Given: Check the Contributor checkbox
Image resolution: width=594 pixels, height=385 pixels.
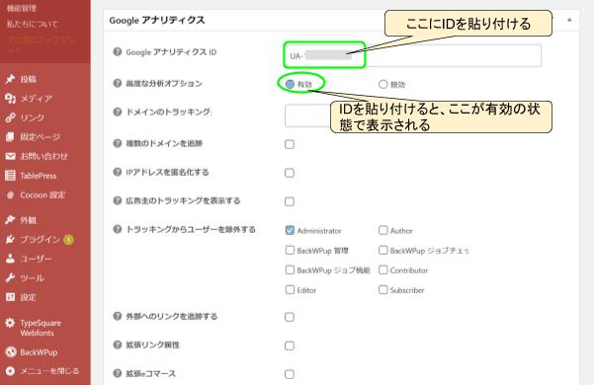Looking at the screenshot, I should click(383, 269).
